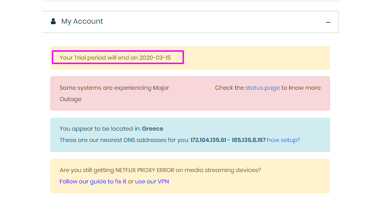Click the word "or" between guide and VPN links

(x=131, y=181)
